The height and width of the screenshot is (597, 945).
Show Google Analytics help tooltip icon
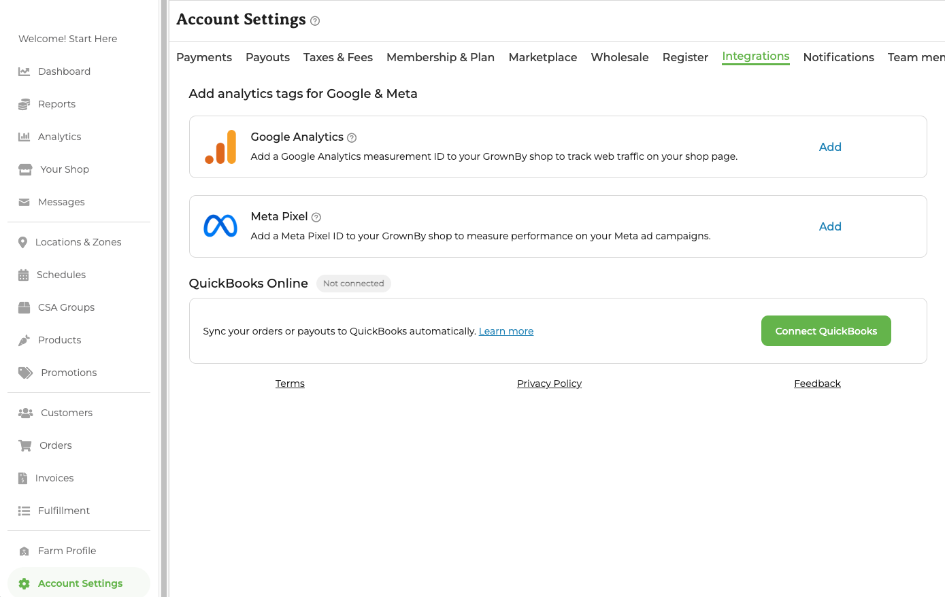click(x=352, y=137)
